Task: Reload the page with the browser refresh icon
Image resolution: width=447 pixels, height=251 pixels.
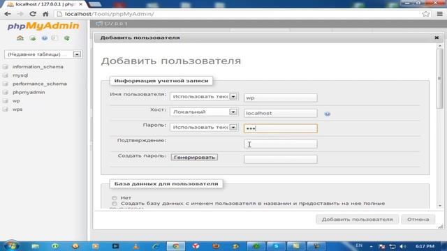Action: coord(33,14)
